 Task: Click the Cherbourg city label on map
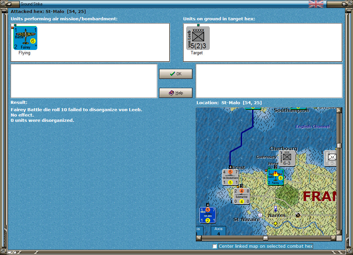coord(283,148)
